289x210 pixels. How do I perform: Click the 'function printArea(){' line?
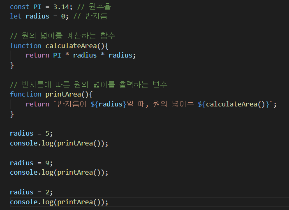point(51,95)
